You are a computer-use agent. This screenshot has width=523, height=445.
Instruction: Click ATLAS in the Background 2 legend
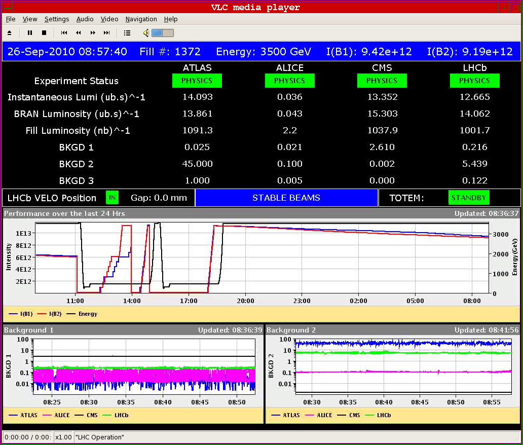pyautogui.click(x=285, y=415)
